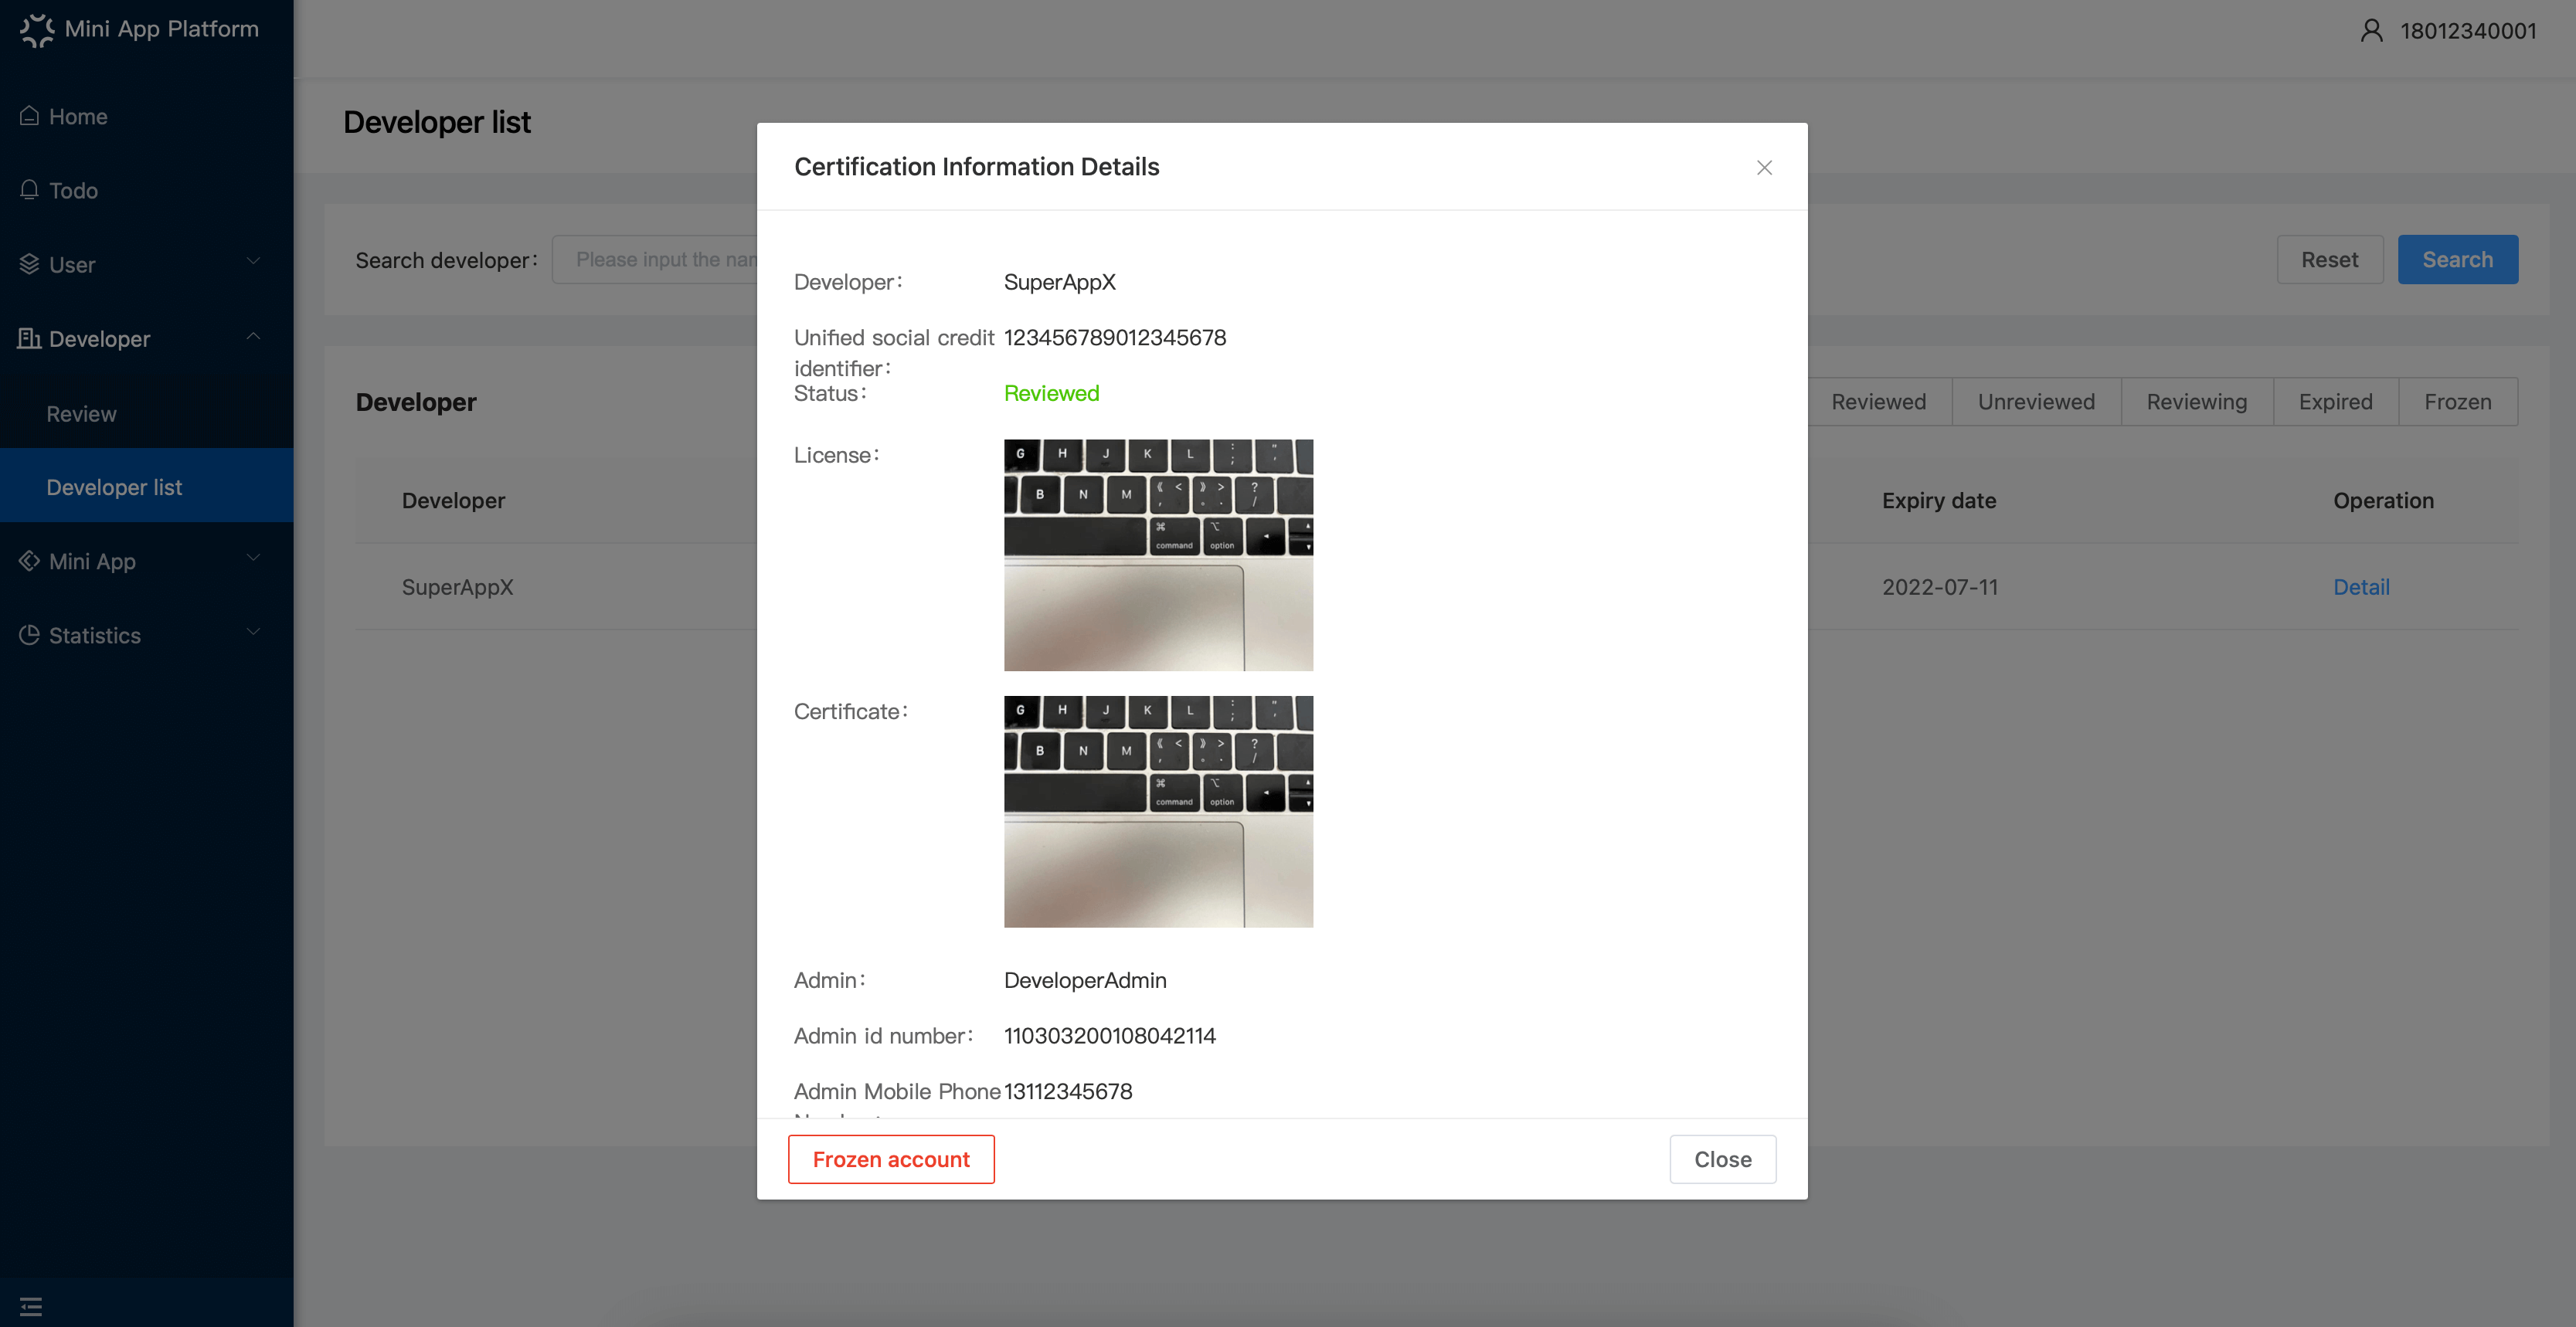Click the Statistics pie chart icon
This screenshot has width=2576, height=1327.
[x=30, y=635]
